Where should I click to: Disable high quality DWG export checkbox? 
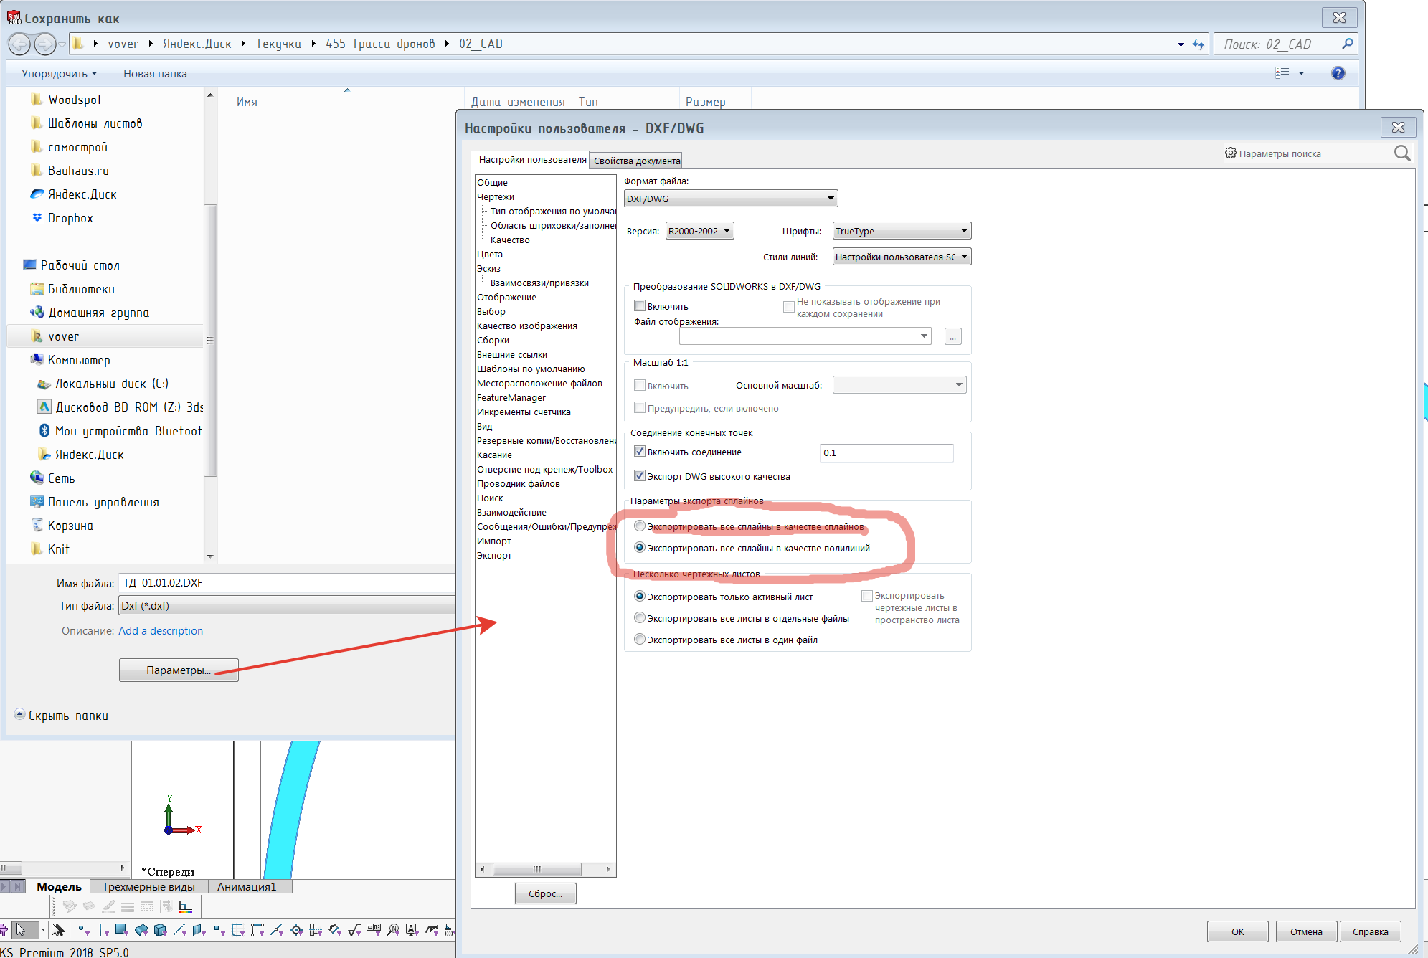coord(640,475)
